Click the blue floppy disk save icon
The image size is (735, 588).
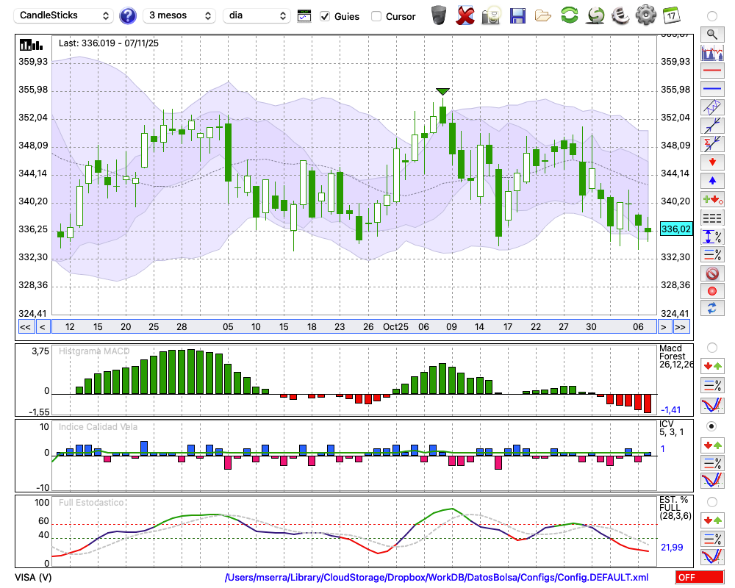(517, 15)
